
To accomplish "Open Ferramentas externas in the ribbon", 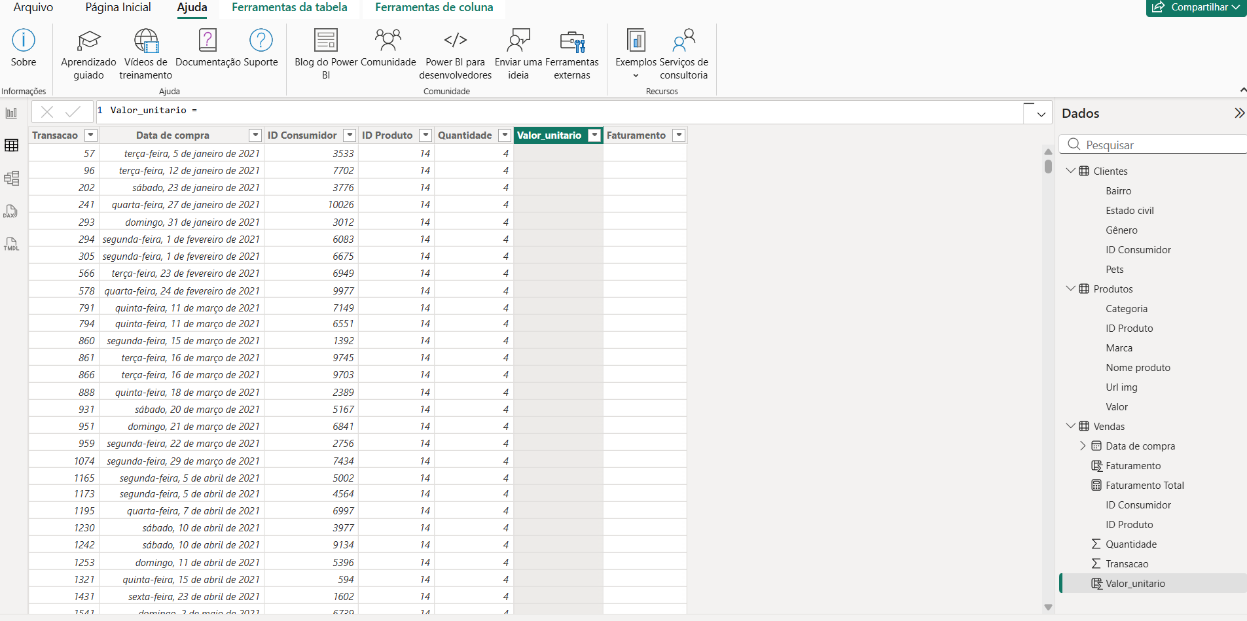I will pyautogui.click(x=571, y=41).
